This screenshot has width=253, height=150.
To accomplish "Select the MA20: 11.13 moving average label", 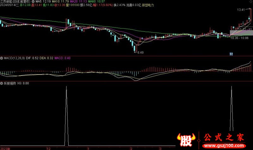I will tap(75, 2).
